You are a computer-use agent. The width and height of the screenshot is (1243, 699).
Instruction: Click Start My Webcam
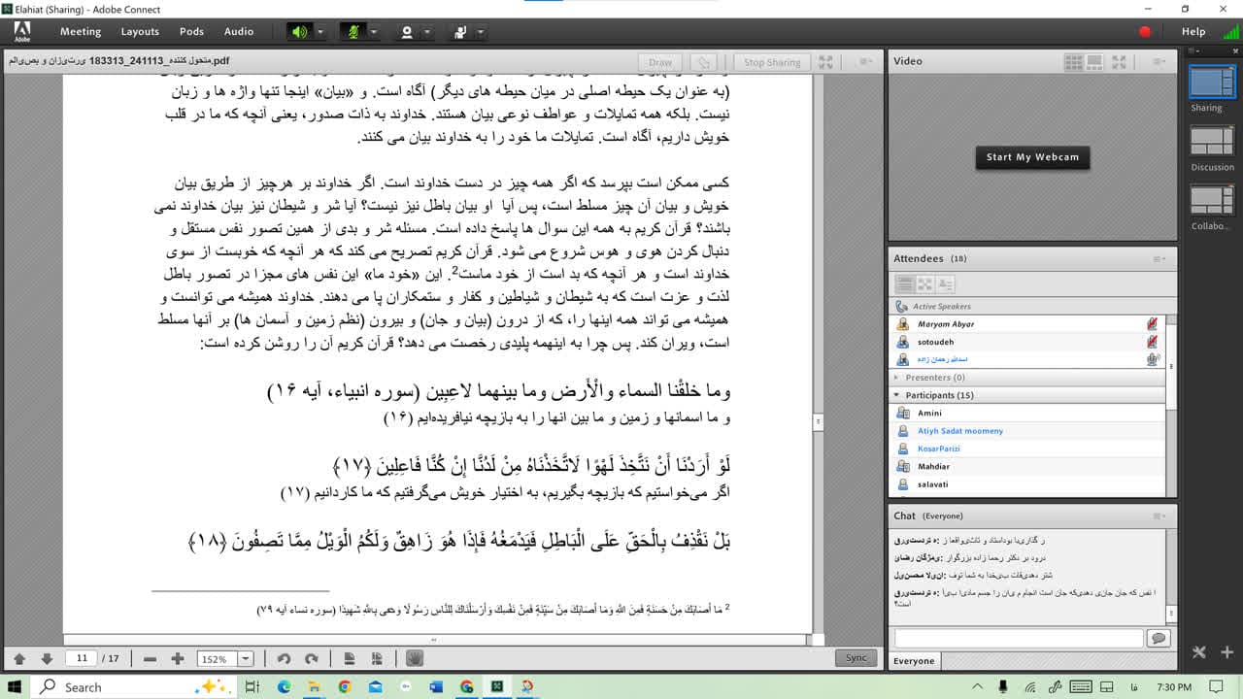(x=1032, y=157)
